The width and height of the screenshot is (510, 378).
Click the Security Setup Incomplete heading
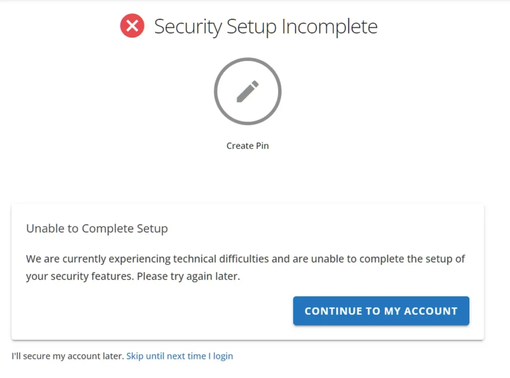(266, 27)
